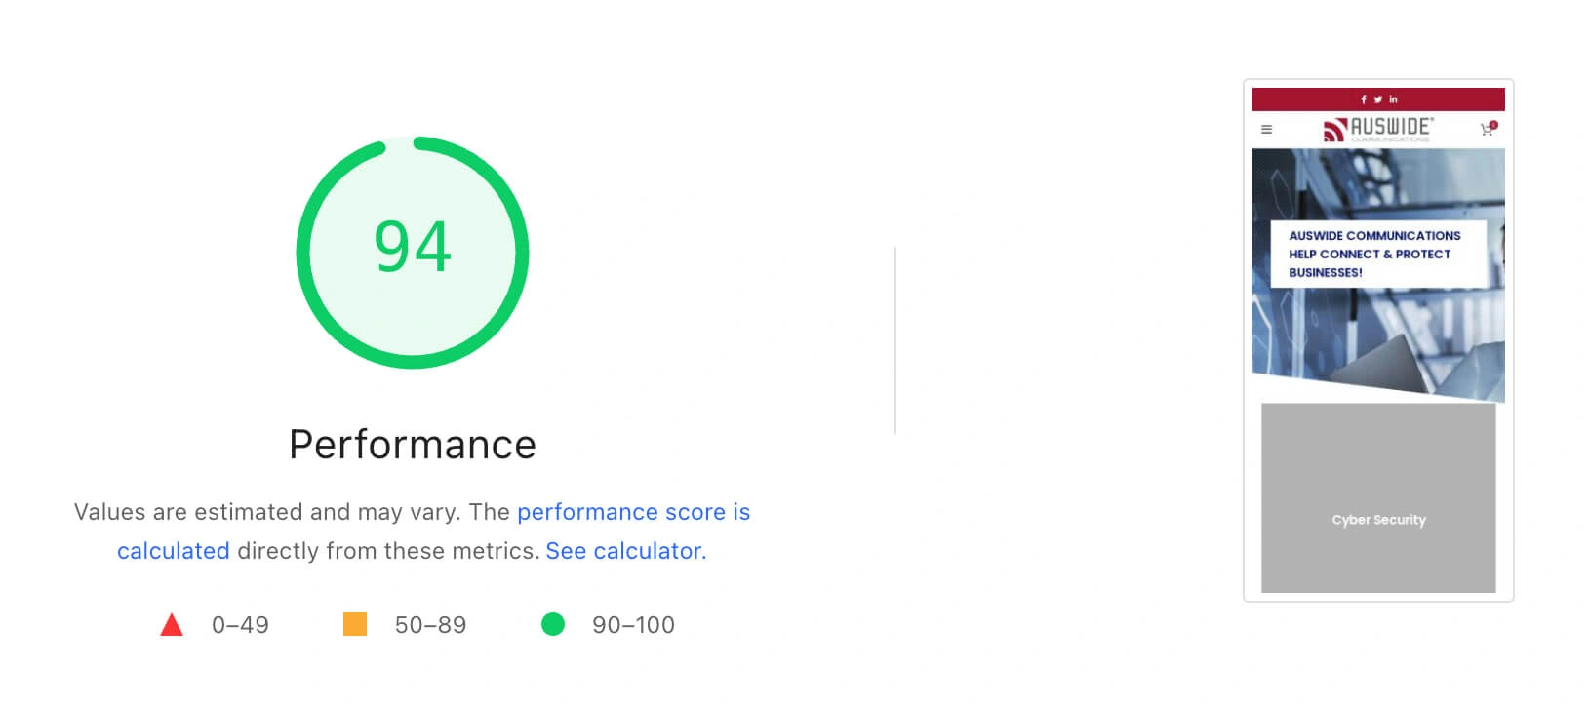Click the Performance heading

pos(411,445)
